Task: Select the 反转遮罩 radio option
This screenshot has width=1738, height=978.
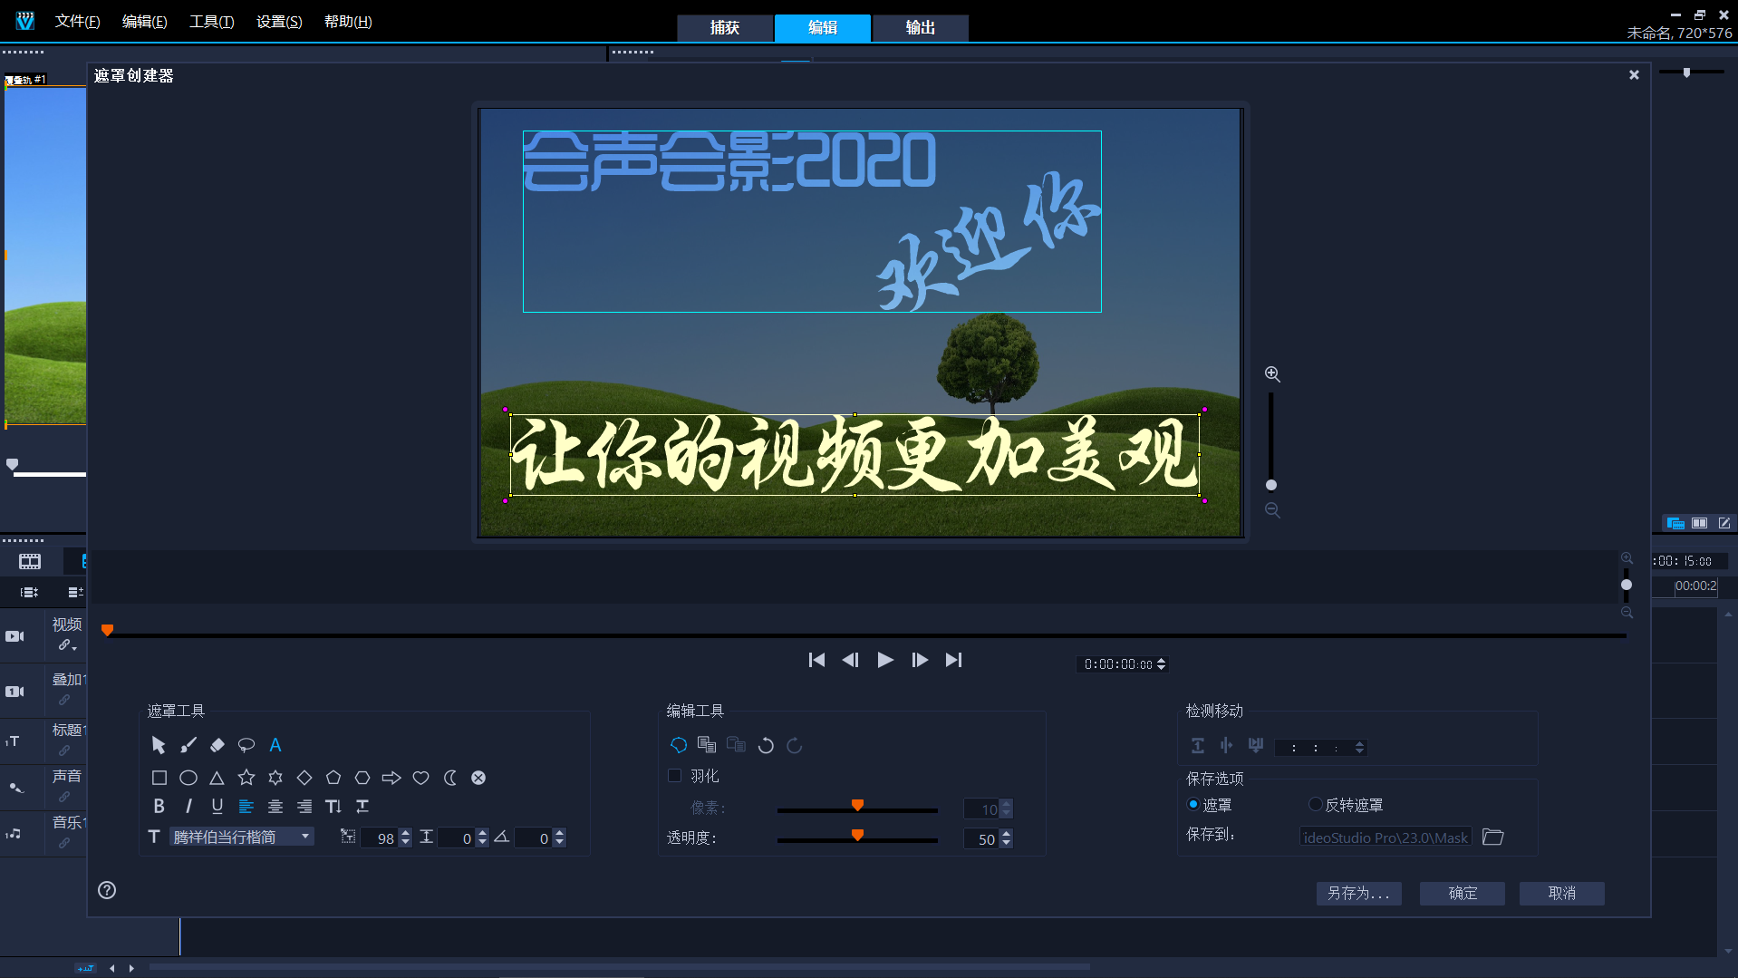Action: tap(1315, 804)
